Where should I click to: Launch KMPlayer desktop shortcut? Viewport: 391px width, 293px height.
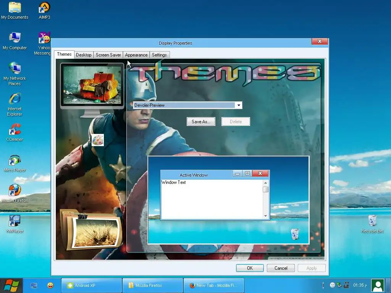pos(15,224)
